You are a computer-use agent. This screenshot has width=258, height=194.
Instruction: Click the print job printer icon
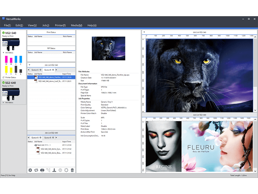coord(42,170)
